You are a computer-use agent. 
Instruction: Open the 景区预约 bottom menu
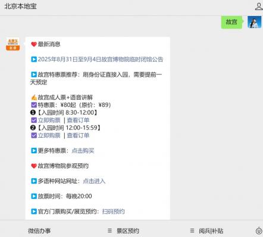click(128, 230)
